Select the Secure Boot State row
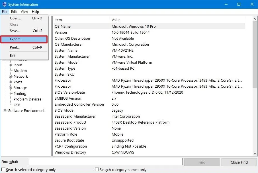Screen dimensions: 258x173 click(x=150, y=140)
